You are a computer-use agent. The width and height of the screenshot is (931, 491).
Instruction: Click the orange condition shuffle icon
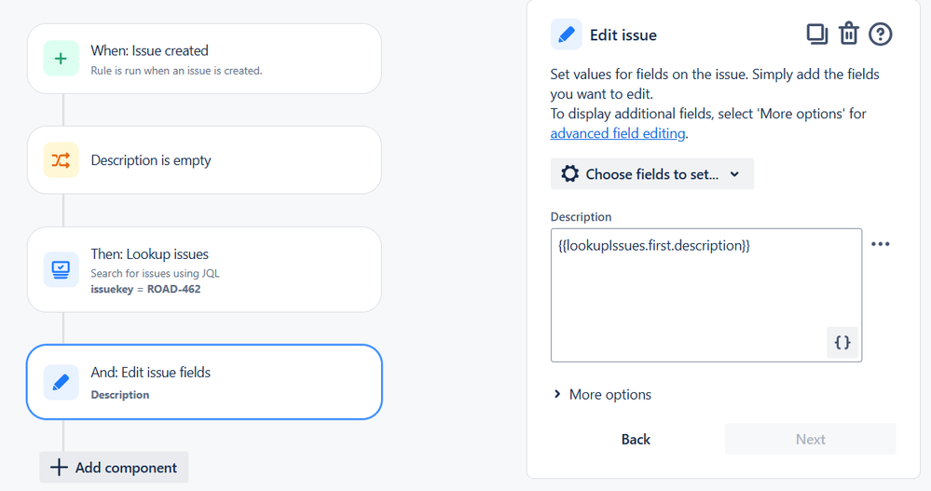click(61, 160)
